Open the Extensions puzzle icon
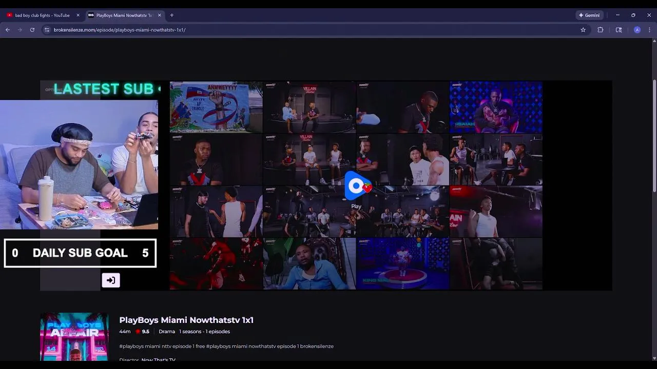The width and height of the screenshot is (657, 369). pyautogui.click(x=601, y=30)
